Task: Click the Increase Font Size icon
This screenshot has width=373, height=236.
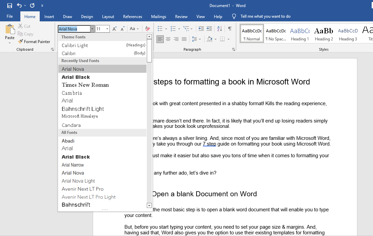Action: click(114, 29)
